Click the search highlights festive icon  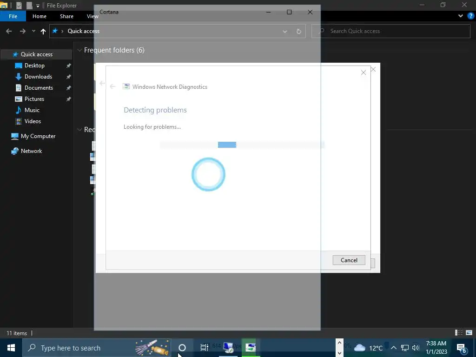(x=152, y=348)
